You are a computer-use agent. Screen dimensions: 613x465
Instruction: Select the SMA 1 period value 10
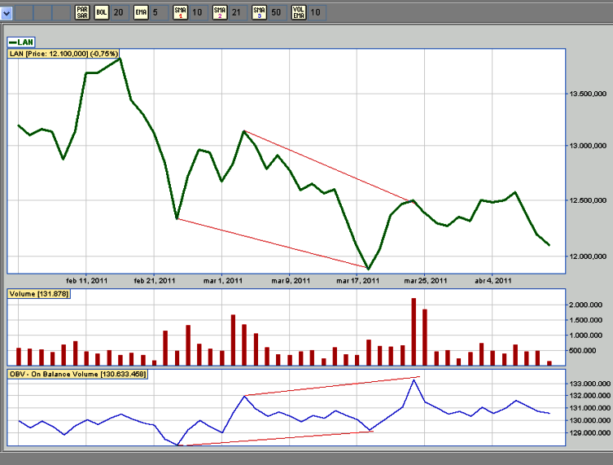pos(197,12)
